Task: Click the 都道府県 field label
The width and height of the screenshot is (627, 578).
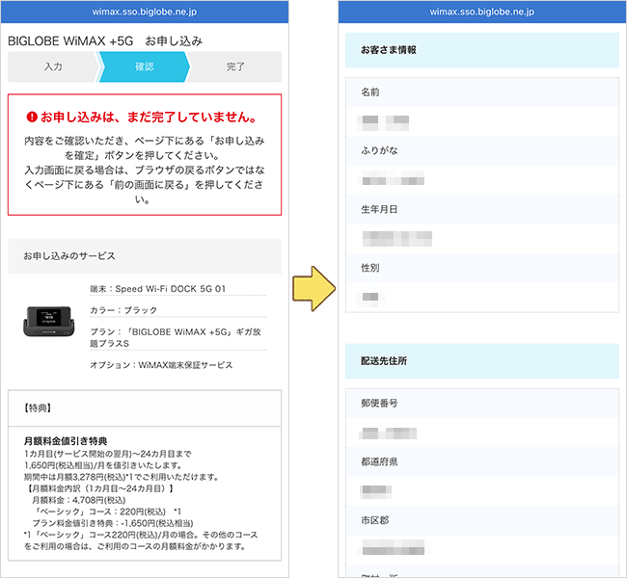Action: 379,461
